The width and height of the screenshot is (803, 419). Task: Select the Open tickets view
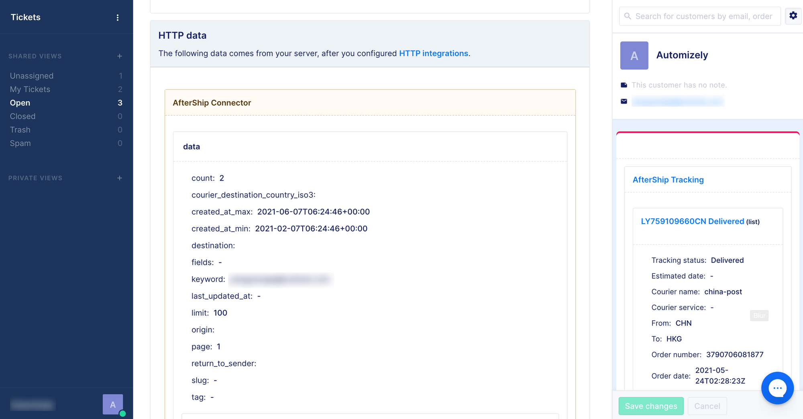(x=66, y=103)
